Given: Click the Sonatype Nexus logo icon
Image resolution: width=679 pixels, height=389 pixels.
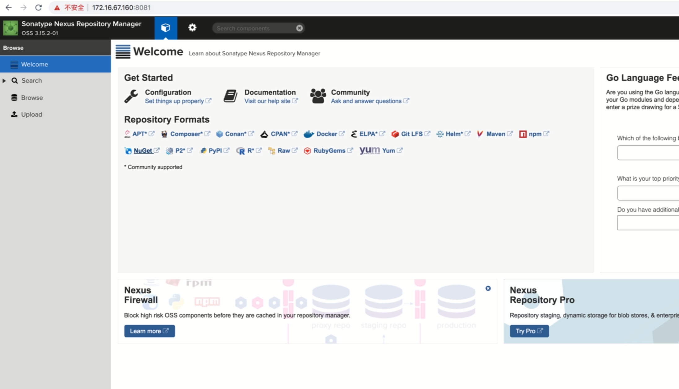Looking at the screenshot, I should pos(11,28).
